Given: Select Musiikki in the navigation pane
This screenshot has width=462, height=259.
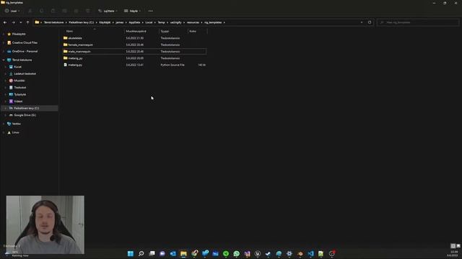Looking at the screenshot, I should point(19,81).
